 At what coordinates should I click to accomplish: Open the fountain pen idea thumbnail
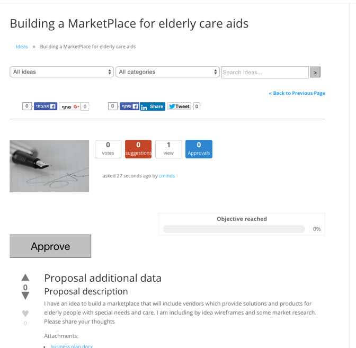pyautogui.click(x=49, y=165)
